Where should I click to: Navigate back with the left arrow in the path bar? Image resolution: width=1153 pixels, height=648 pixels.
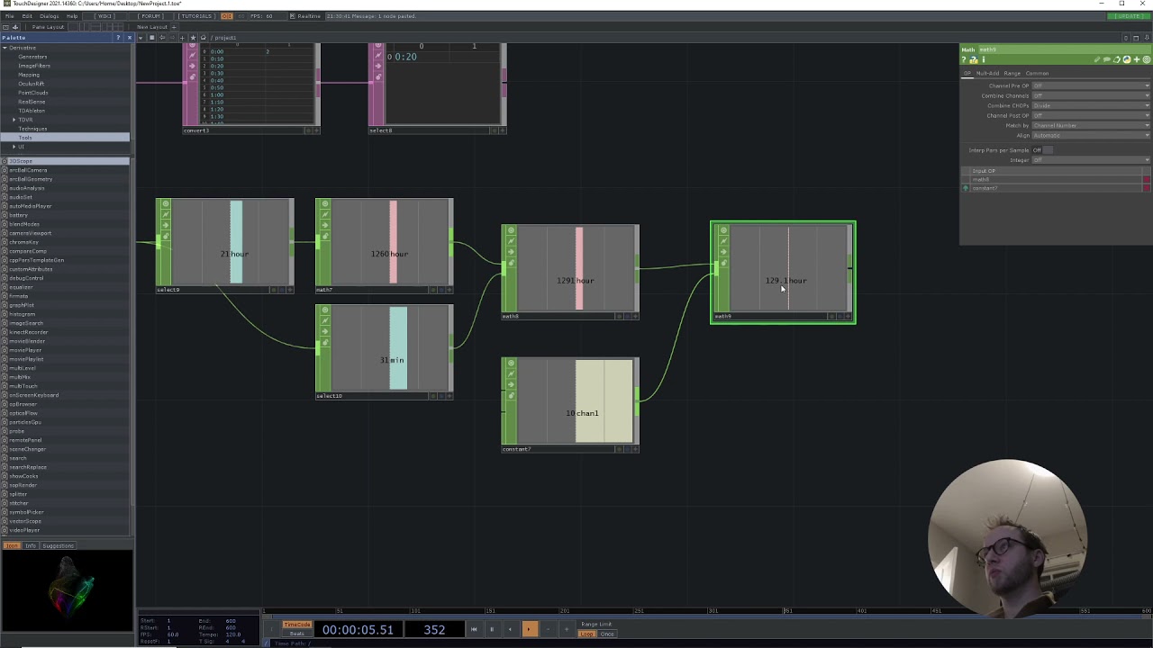tap(162, 38)
